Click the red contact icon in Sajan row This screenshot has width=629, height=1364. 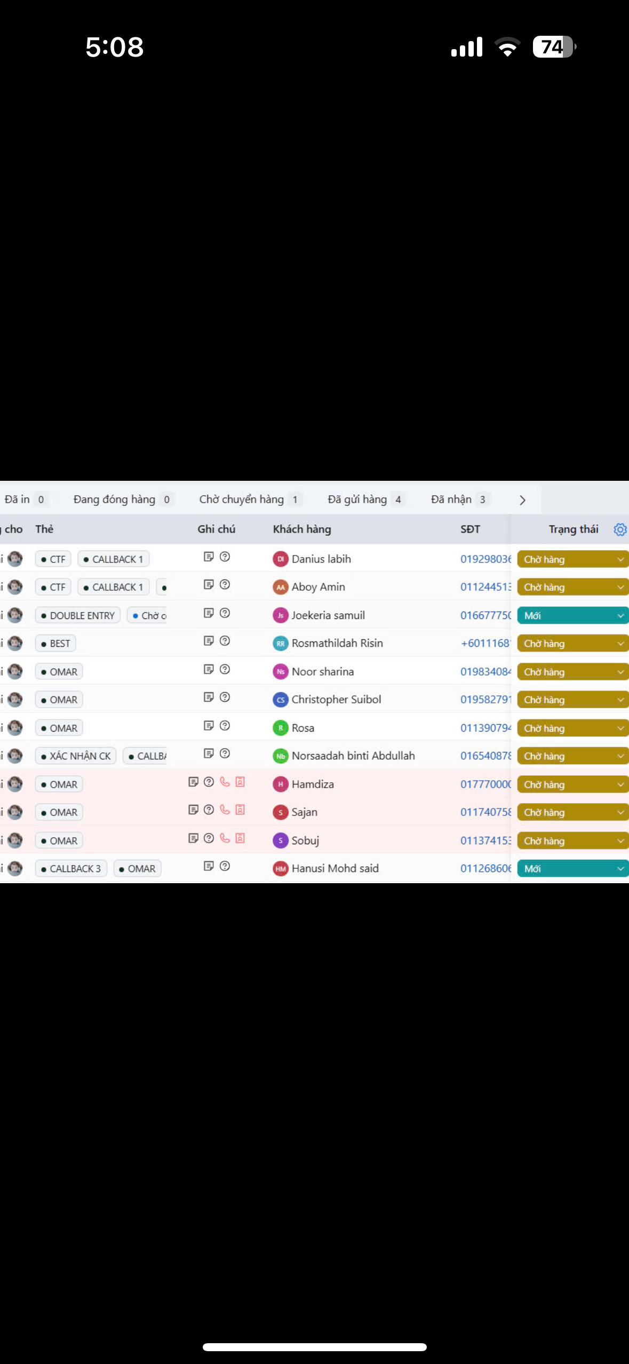pos(240,810)
